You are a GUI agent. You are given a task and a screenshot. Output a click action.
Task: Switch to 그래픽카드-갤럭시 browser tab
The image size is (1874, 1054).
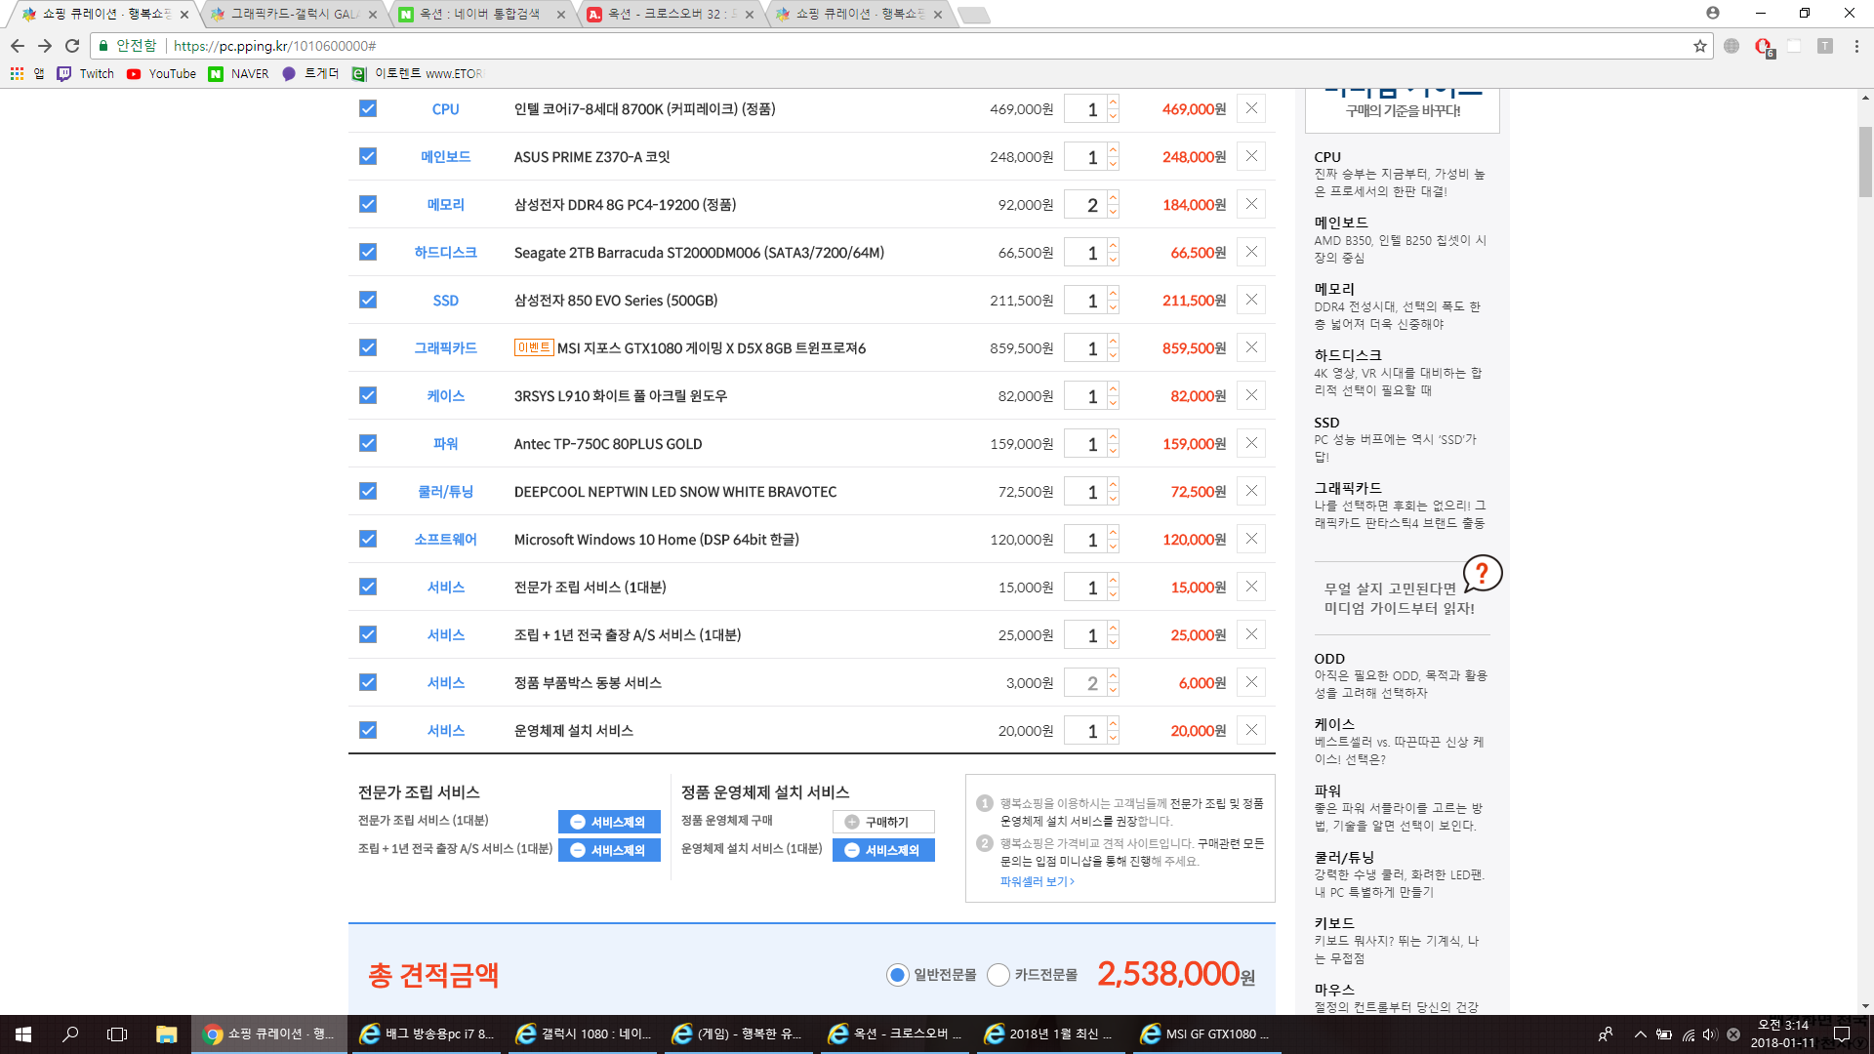point(293,15)
